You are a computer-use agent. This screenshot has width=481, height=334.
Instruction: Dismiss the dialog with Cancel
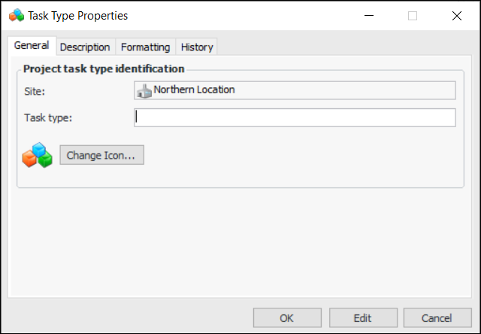437,317
